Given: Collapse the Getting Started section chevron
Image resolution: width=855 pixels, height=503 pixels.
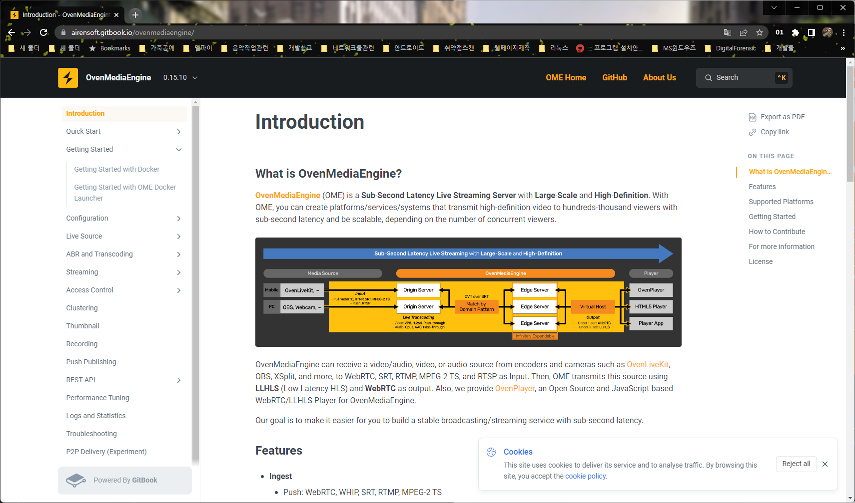Looking at the screenshot, I should [x=179, y=150].
